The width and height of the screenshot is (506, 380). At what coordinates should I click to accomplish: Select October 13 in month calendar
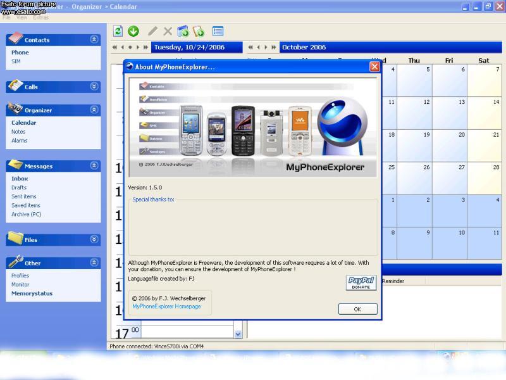click(450, 113)
